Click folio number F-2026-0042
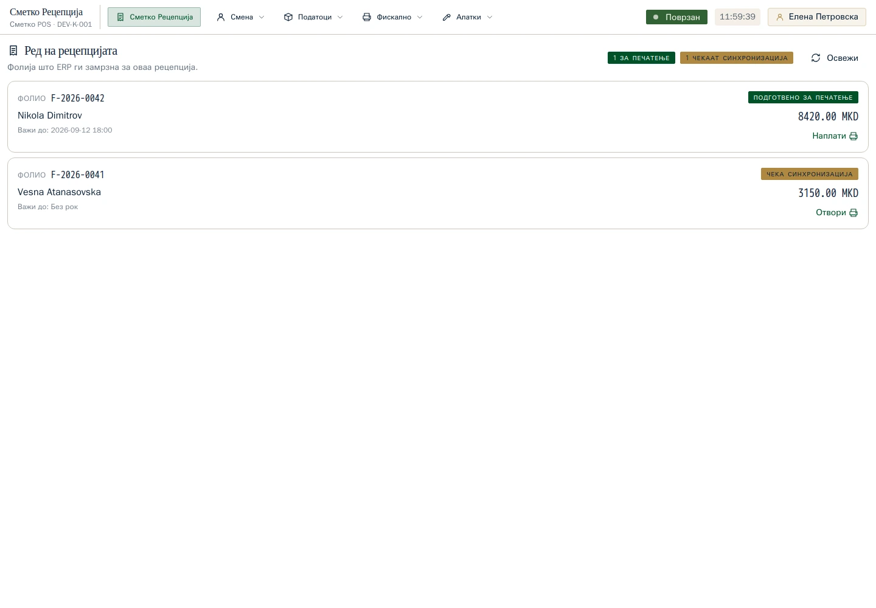 78,98
